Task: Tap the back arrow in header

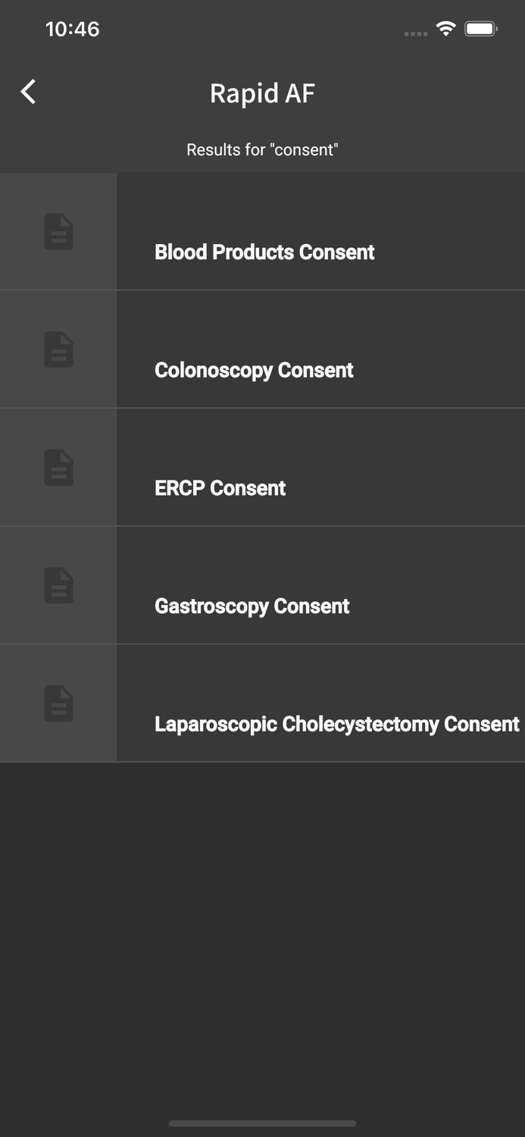Action: click(28, 92)
